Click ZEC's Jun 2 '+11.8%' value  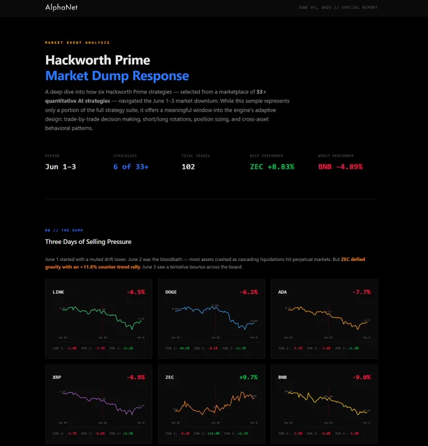[214, 434]
